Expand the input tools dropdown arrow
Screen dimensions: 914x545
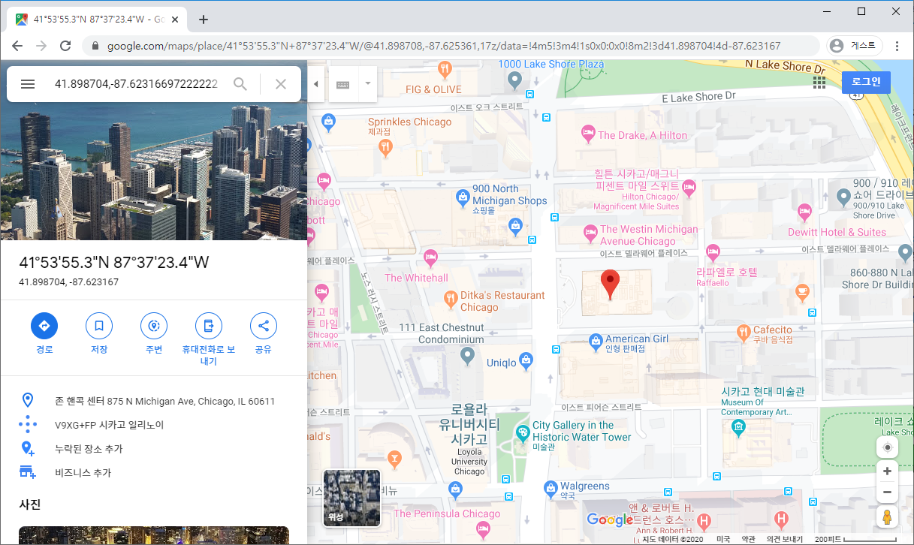367,83
